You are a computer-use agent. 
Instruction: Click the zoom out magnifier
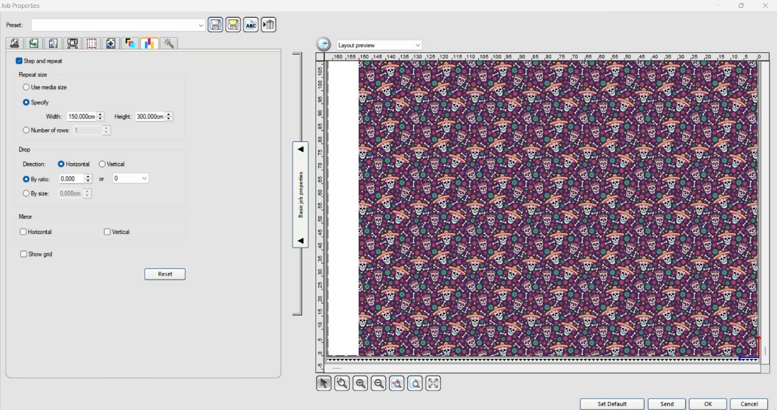(378, 383)
